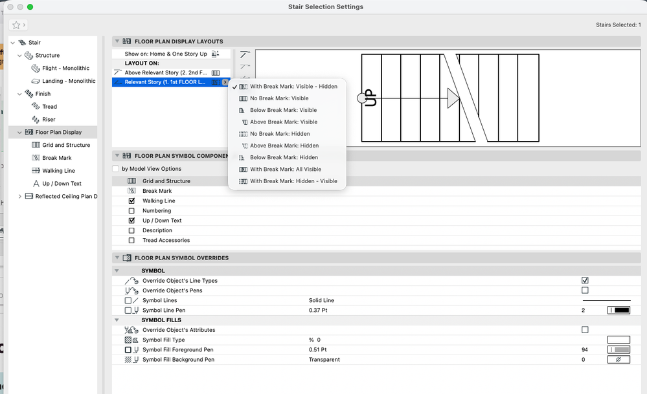Uncheck Up / Down Text component
The height and width of the screenshot is (394, 647).
131,221
